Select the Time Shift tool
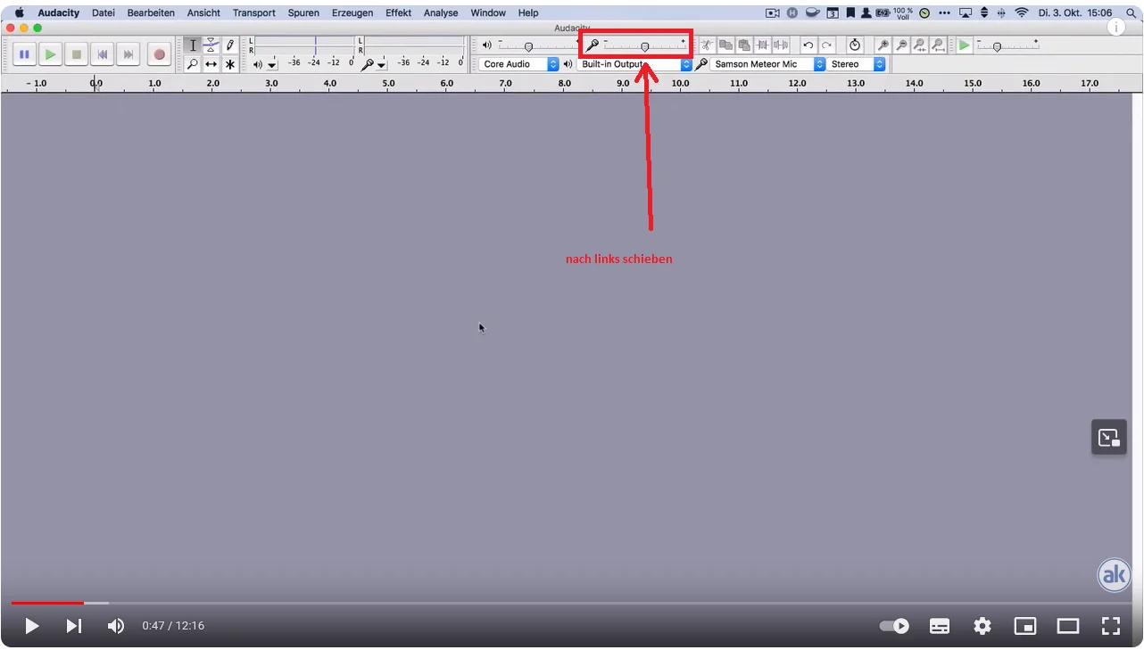The image size is (1144, 650). click(211, 64)
